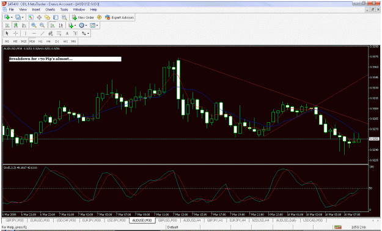The width and height of the screenshot is (382, 231).
Task: Click the connection status bars icon
Action: 337,227
